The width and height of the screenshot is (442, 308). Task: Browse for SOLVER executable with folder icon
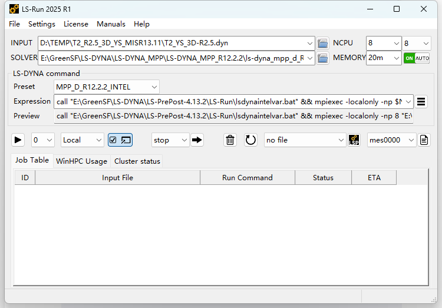coord(322,58)
